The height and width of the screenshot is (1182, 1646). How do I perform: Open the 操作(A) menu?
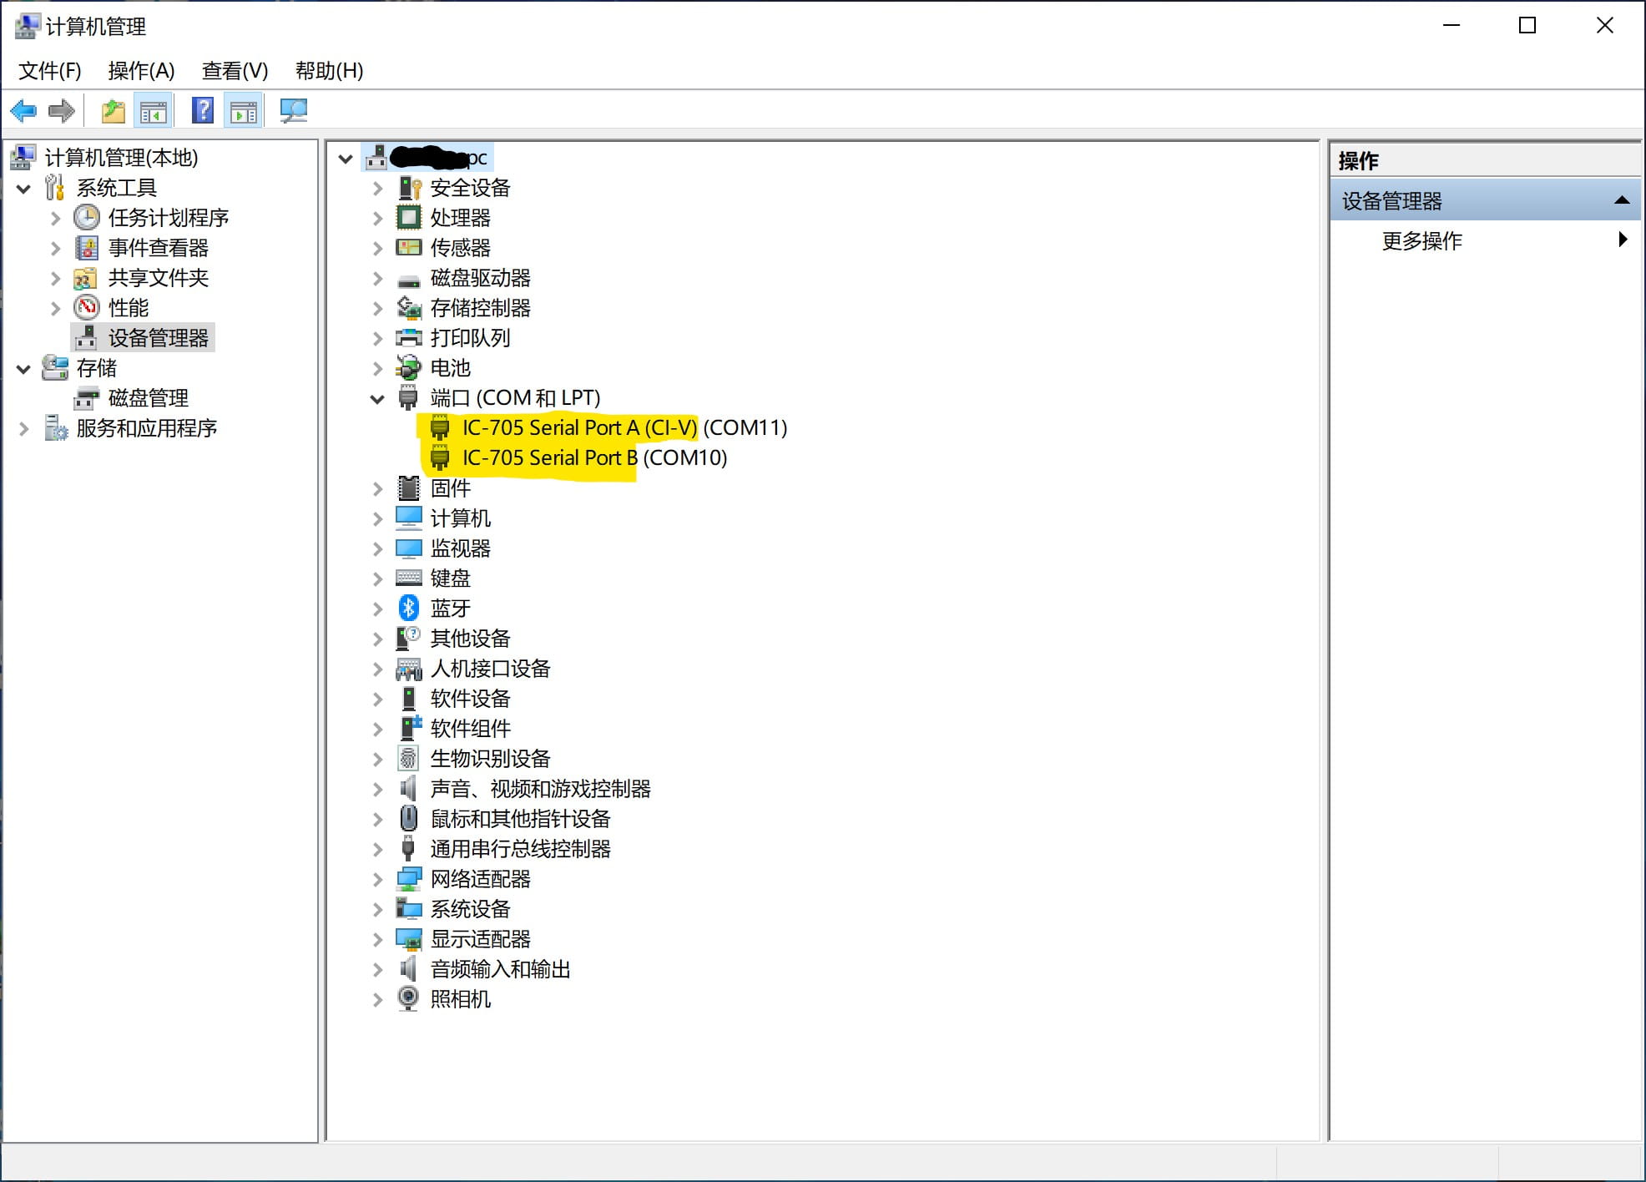tap(141, 71)
